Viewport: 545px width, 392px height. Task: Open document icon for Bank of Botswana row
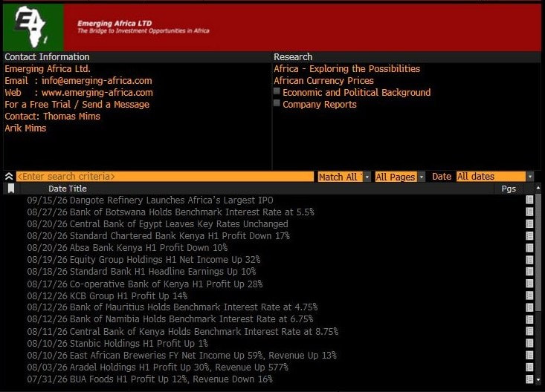pos(529,212)
